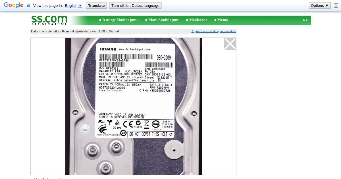Open the English language dropdown
Image resolution: width=341 pixels, height=179 pixels.
73,6
